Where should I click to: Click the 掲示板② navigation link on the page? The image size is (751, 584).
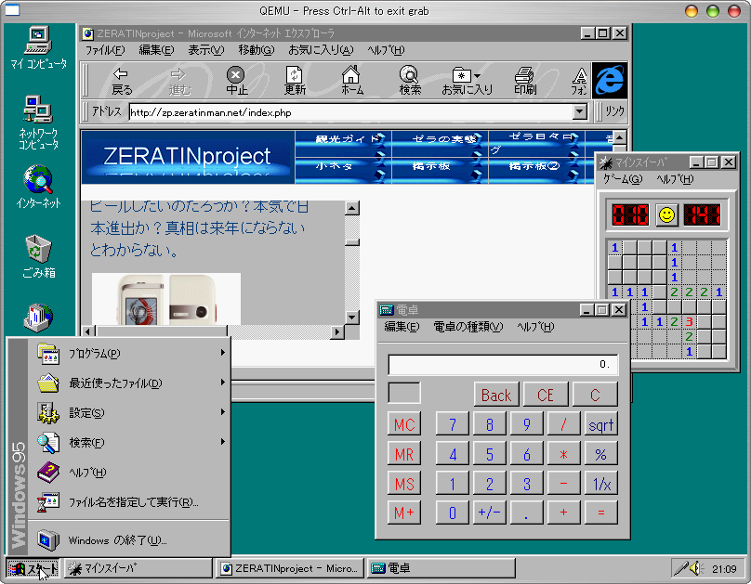[536, 167]
